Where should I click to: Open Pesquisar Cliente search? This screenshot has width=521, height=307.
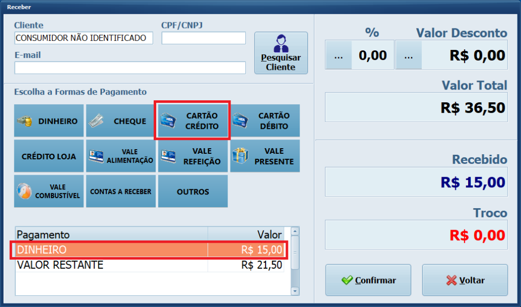coord(281,53)
